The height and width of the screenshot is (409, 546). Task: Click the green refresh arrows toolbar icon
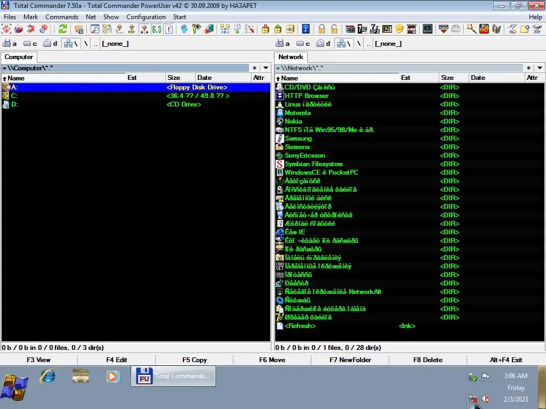pos(63,29)
